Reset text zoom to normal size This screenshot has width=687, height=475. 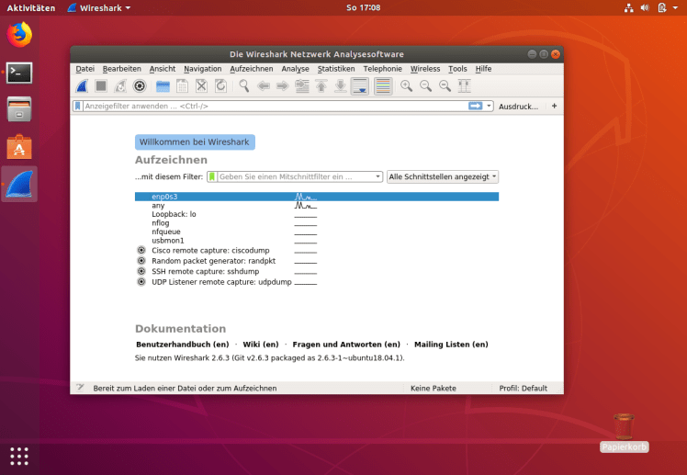[445, 85]
